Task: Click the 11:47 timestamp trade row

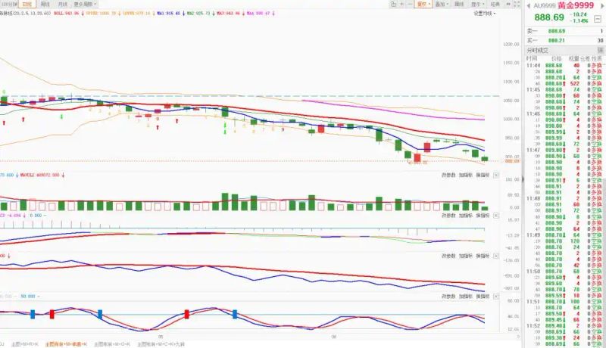Action: 564,150
